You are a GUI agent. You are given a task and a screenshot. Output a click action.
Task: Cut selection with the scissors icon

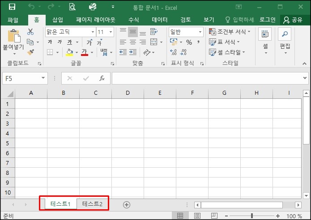tap(30, 32)
